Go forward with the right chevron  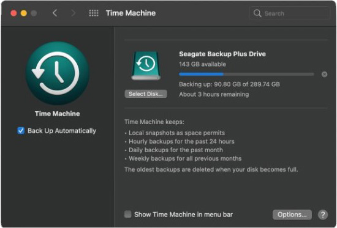74,13
